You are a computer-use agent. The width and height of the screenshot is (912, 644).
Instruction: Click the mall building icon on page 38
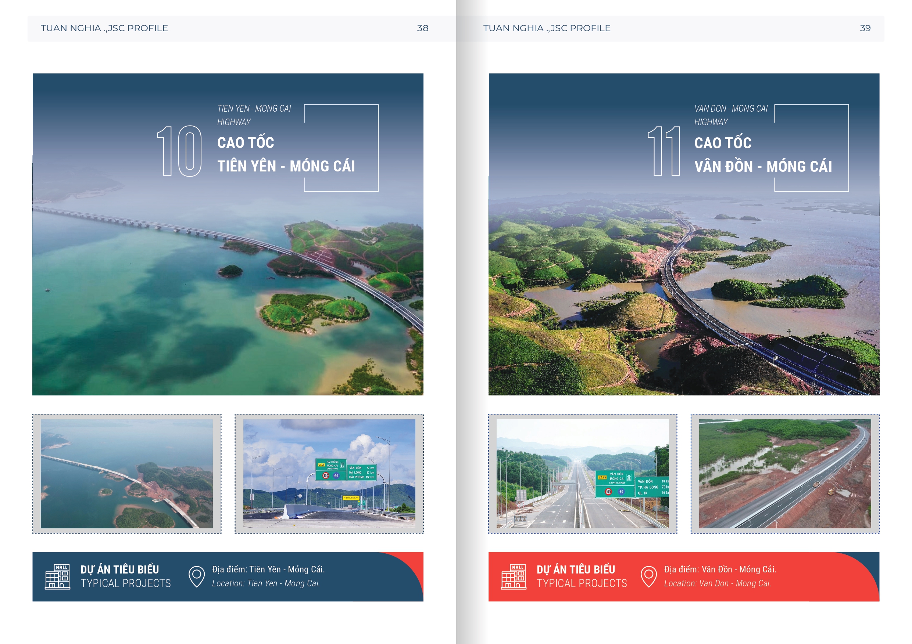pyautogui.click(x=57, y=576)
